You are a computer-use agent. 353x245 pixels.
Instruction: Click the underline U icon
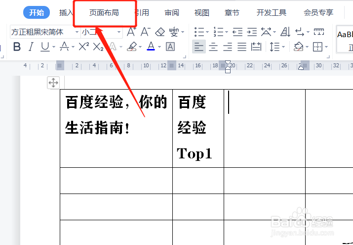coord(45,47)
